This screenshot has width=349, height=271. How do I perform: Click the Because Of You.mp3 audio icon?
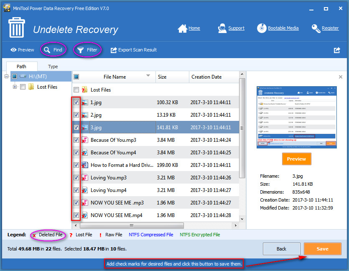click(84, 140)
